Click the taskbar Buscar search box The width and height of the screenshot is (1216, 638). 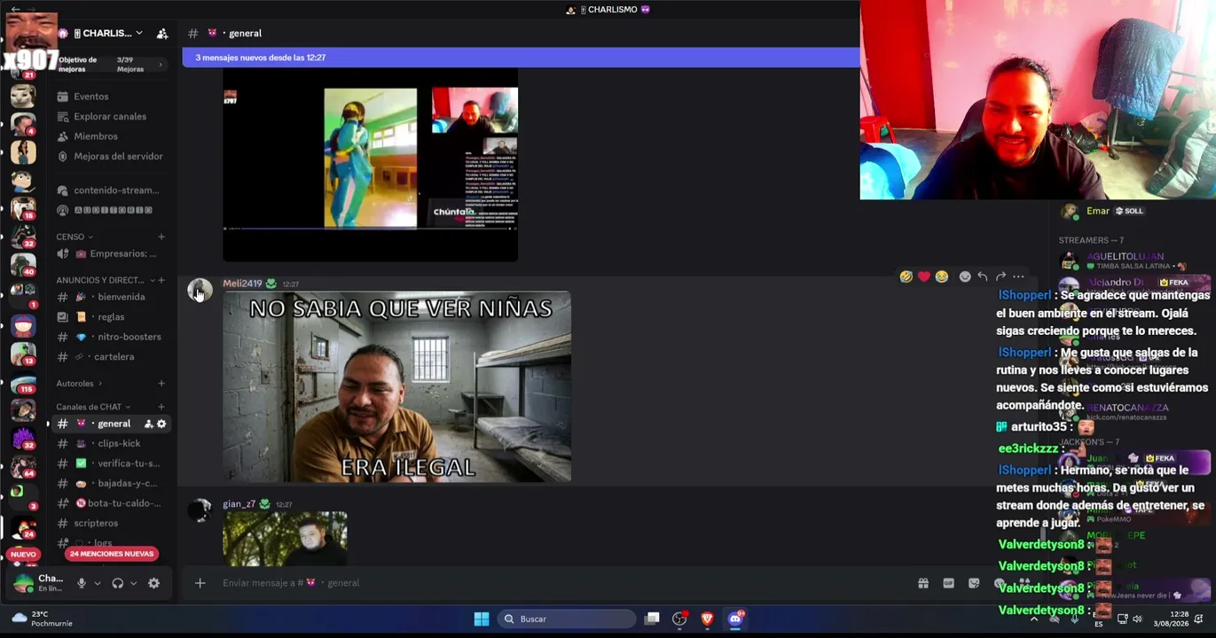pos(567,619)
